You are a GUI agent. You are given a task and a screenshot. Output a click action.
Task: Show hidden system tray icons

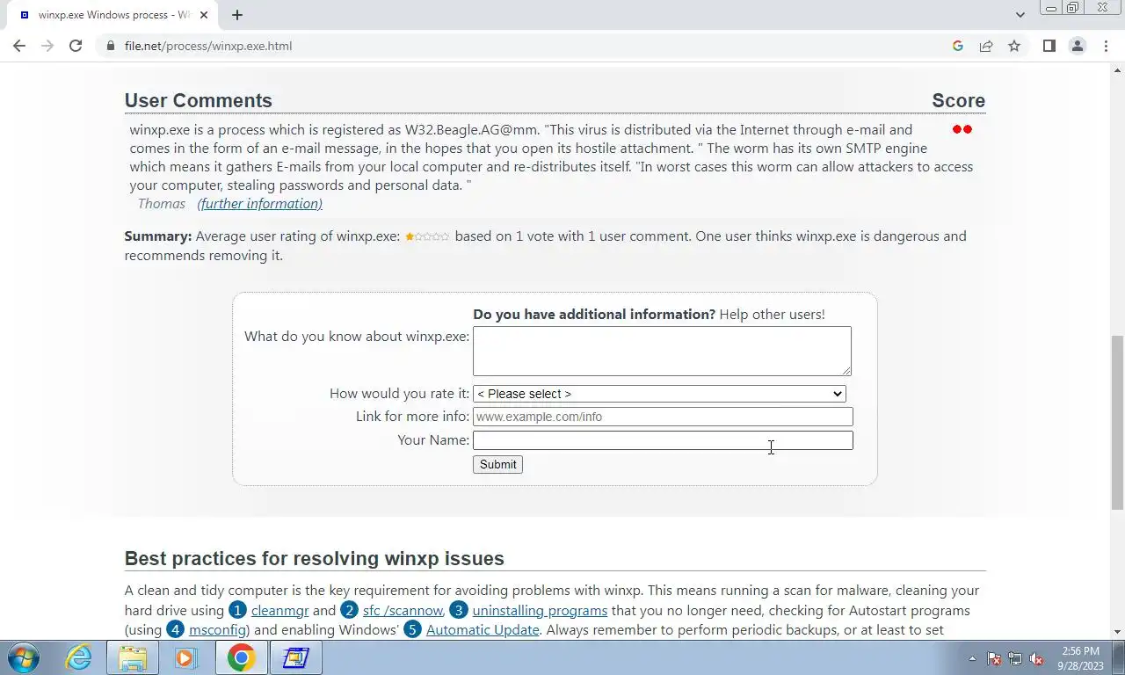tap(972, 658)
